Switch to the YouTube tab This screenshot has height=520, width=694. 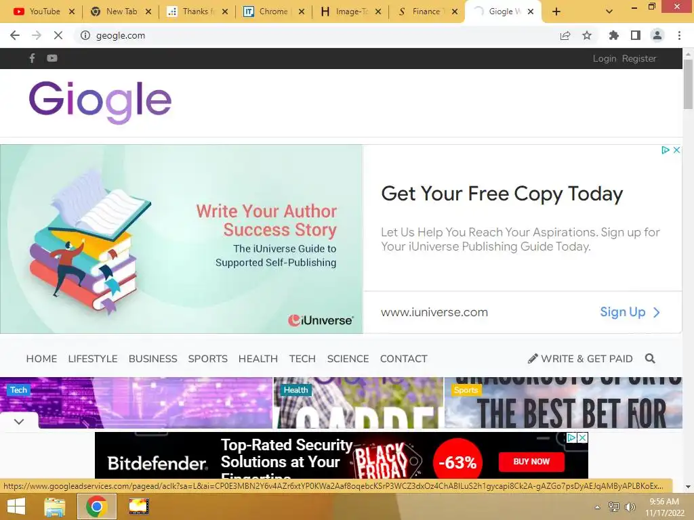[44, 12]
